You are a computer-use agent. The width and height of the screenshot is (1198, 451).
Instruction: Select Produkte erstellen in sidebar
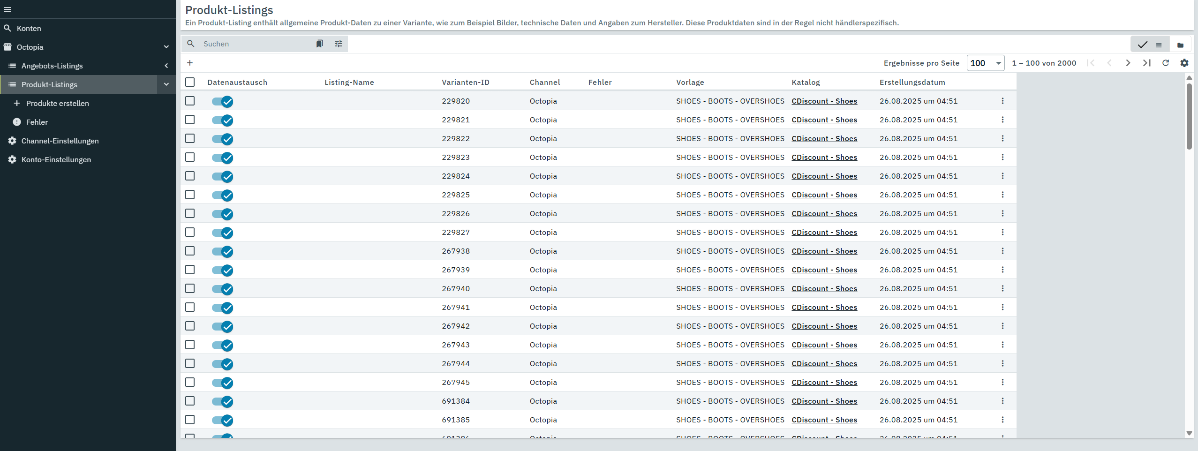coord(57,103)
